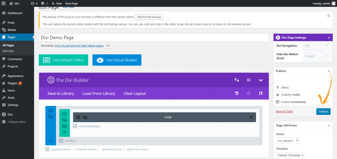Screen dimensions: 337x159
Task: Clone the green row
Action: [x=65, y=120]
